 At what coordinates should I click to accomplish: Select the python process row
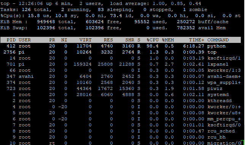tap(121, 46)
